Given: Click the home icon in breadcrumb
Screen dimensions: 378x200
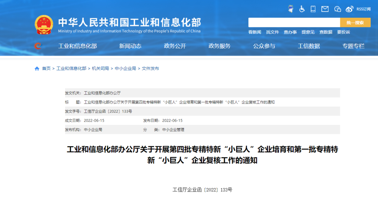Looking at the screenshot, I should pyautogui.click(x=37, y=69).
